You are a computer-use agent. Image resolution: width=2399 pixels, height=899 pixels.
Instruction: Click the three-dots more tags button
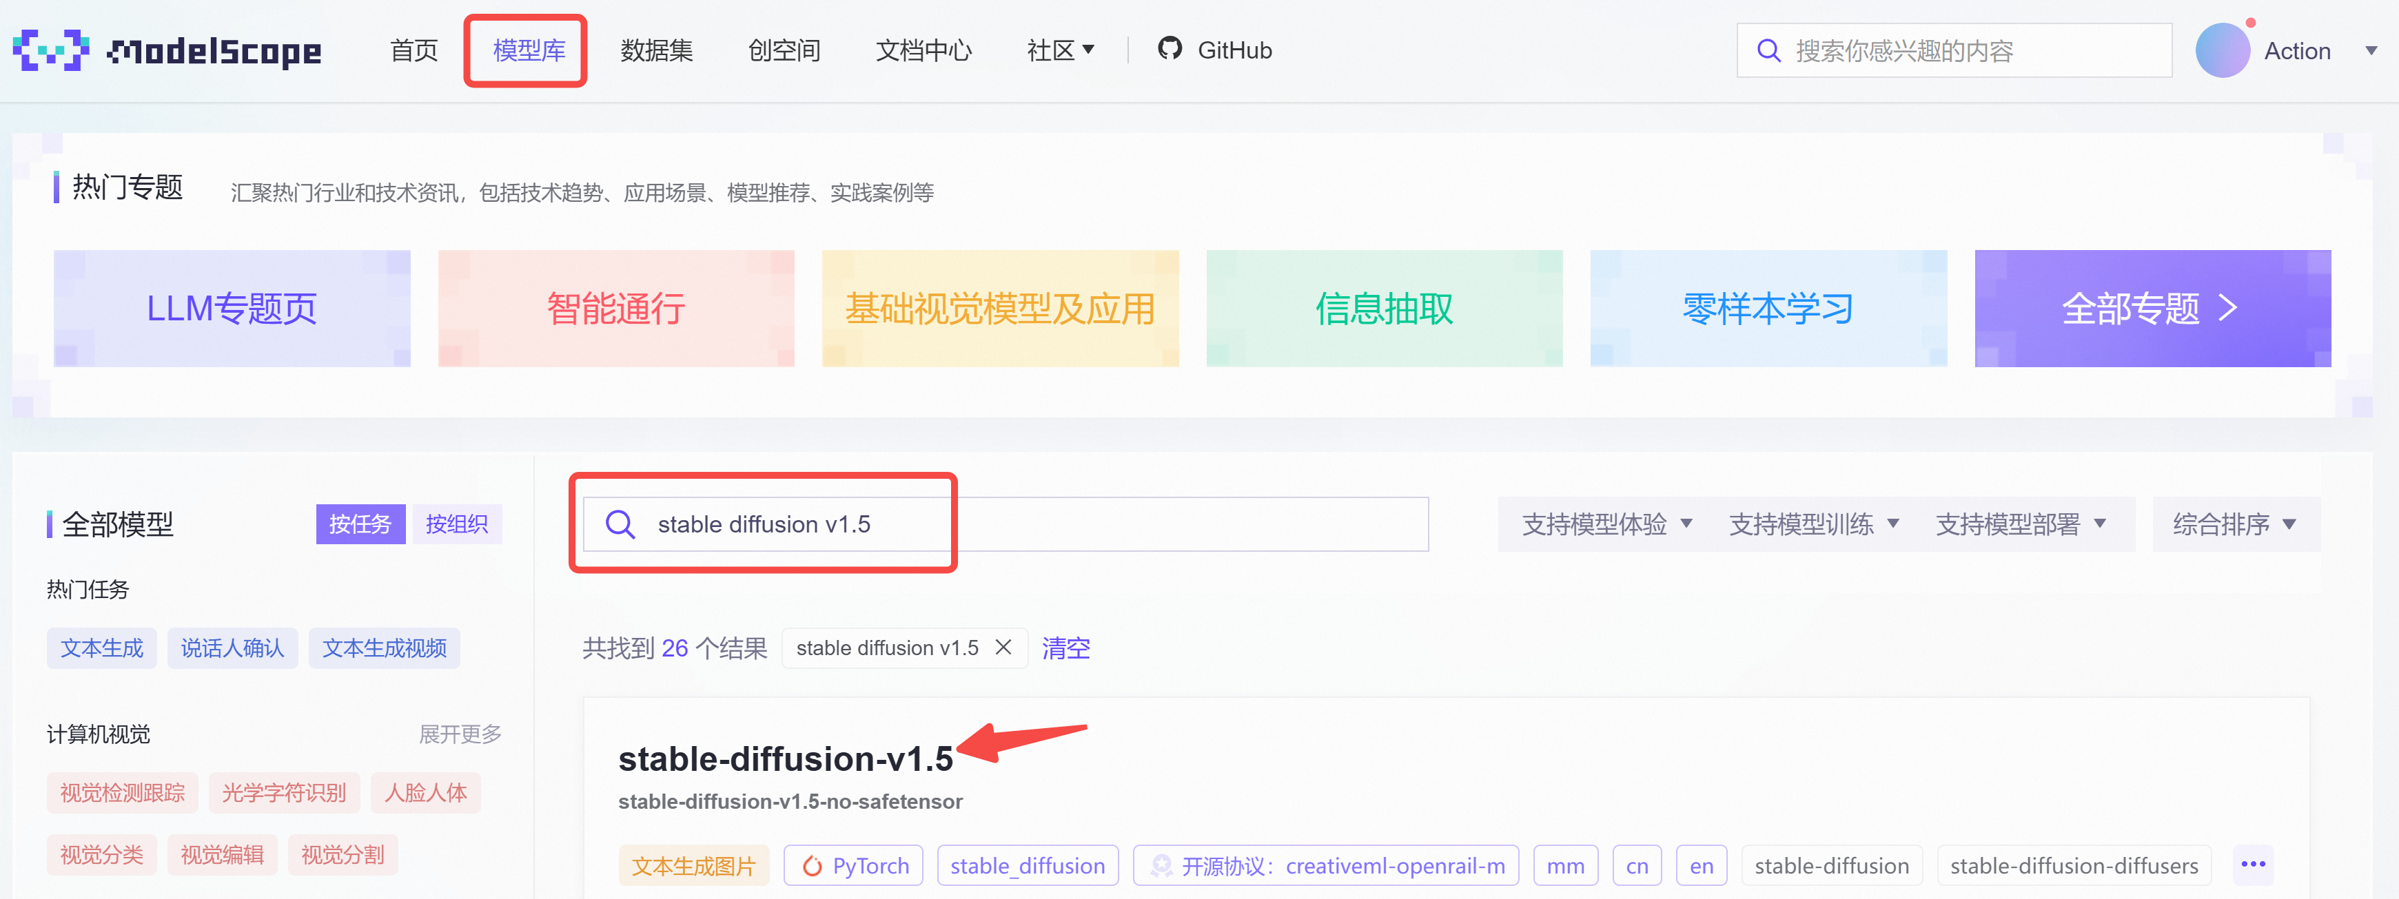(2253, 865)
